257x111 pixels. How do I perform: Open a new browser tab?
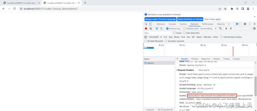coord(85,3)
